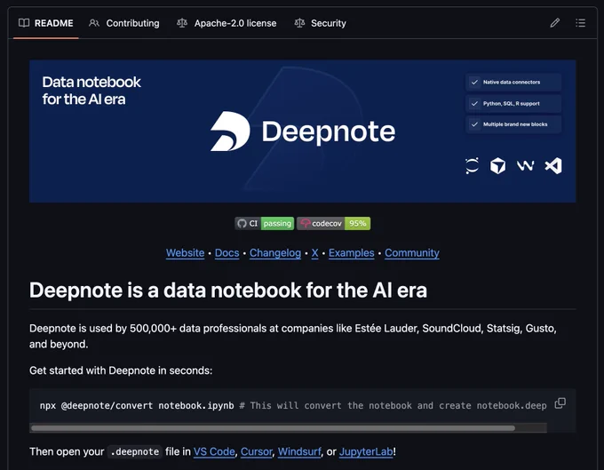Click the Deepnote logo in the banner
Image resolution: width=604 pixels, height=470 pixels.
point(303,131)
